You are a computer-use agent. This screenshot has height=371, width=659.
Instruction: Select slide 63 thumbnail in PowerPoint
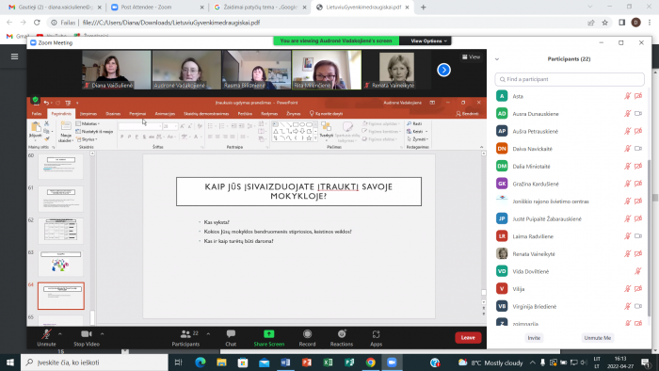pyautogui.click(x=60, y=263)
